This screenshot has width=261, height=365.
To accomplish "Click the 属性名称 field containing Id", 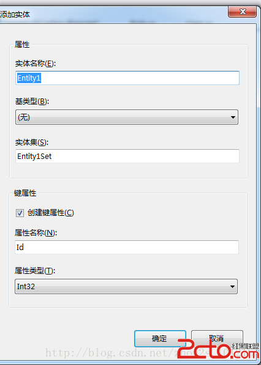I will tap(127, 247).
